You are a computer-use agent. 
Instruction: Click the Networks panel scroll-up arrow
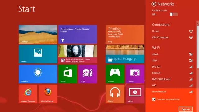click(x=198, y=24)
